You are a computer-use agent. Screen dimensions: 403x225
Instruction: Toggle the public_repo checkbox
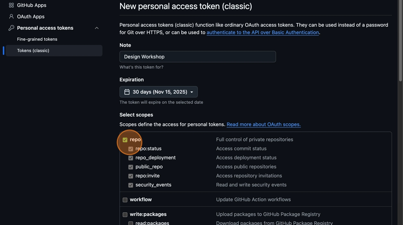tap(131, 167)
